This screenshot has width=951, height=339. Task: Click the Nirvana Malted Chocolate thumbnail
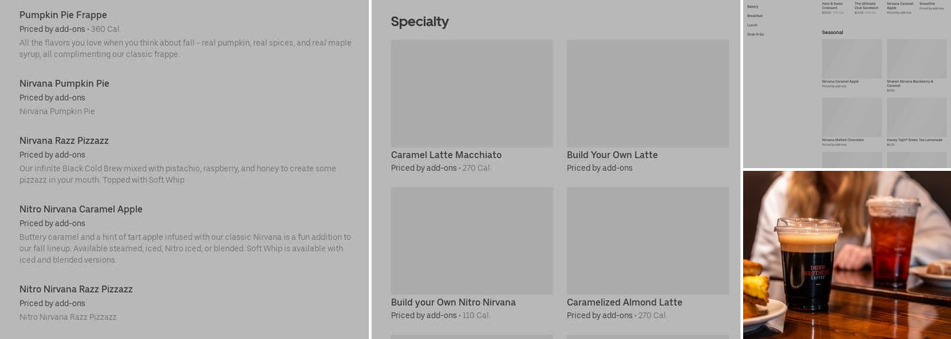point(852,117)
